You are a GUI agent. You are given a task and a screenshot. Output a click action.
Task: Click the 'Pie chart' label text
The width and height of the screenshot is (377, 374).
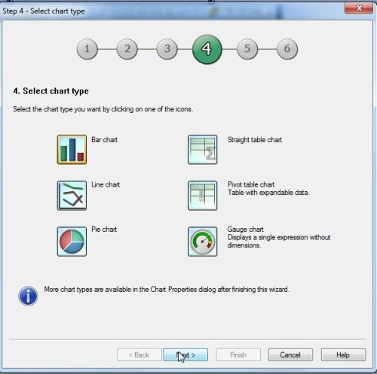(104, 230)
